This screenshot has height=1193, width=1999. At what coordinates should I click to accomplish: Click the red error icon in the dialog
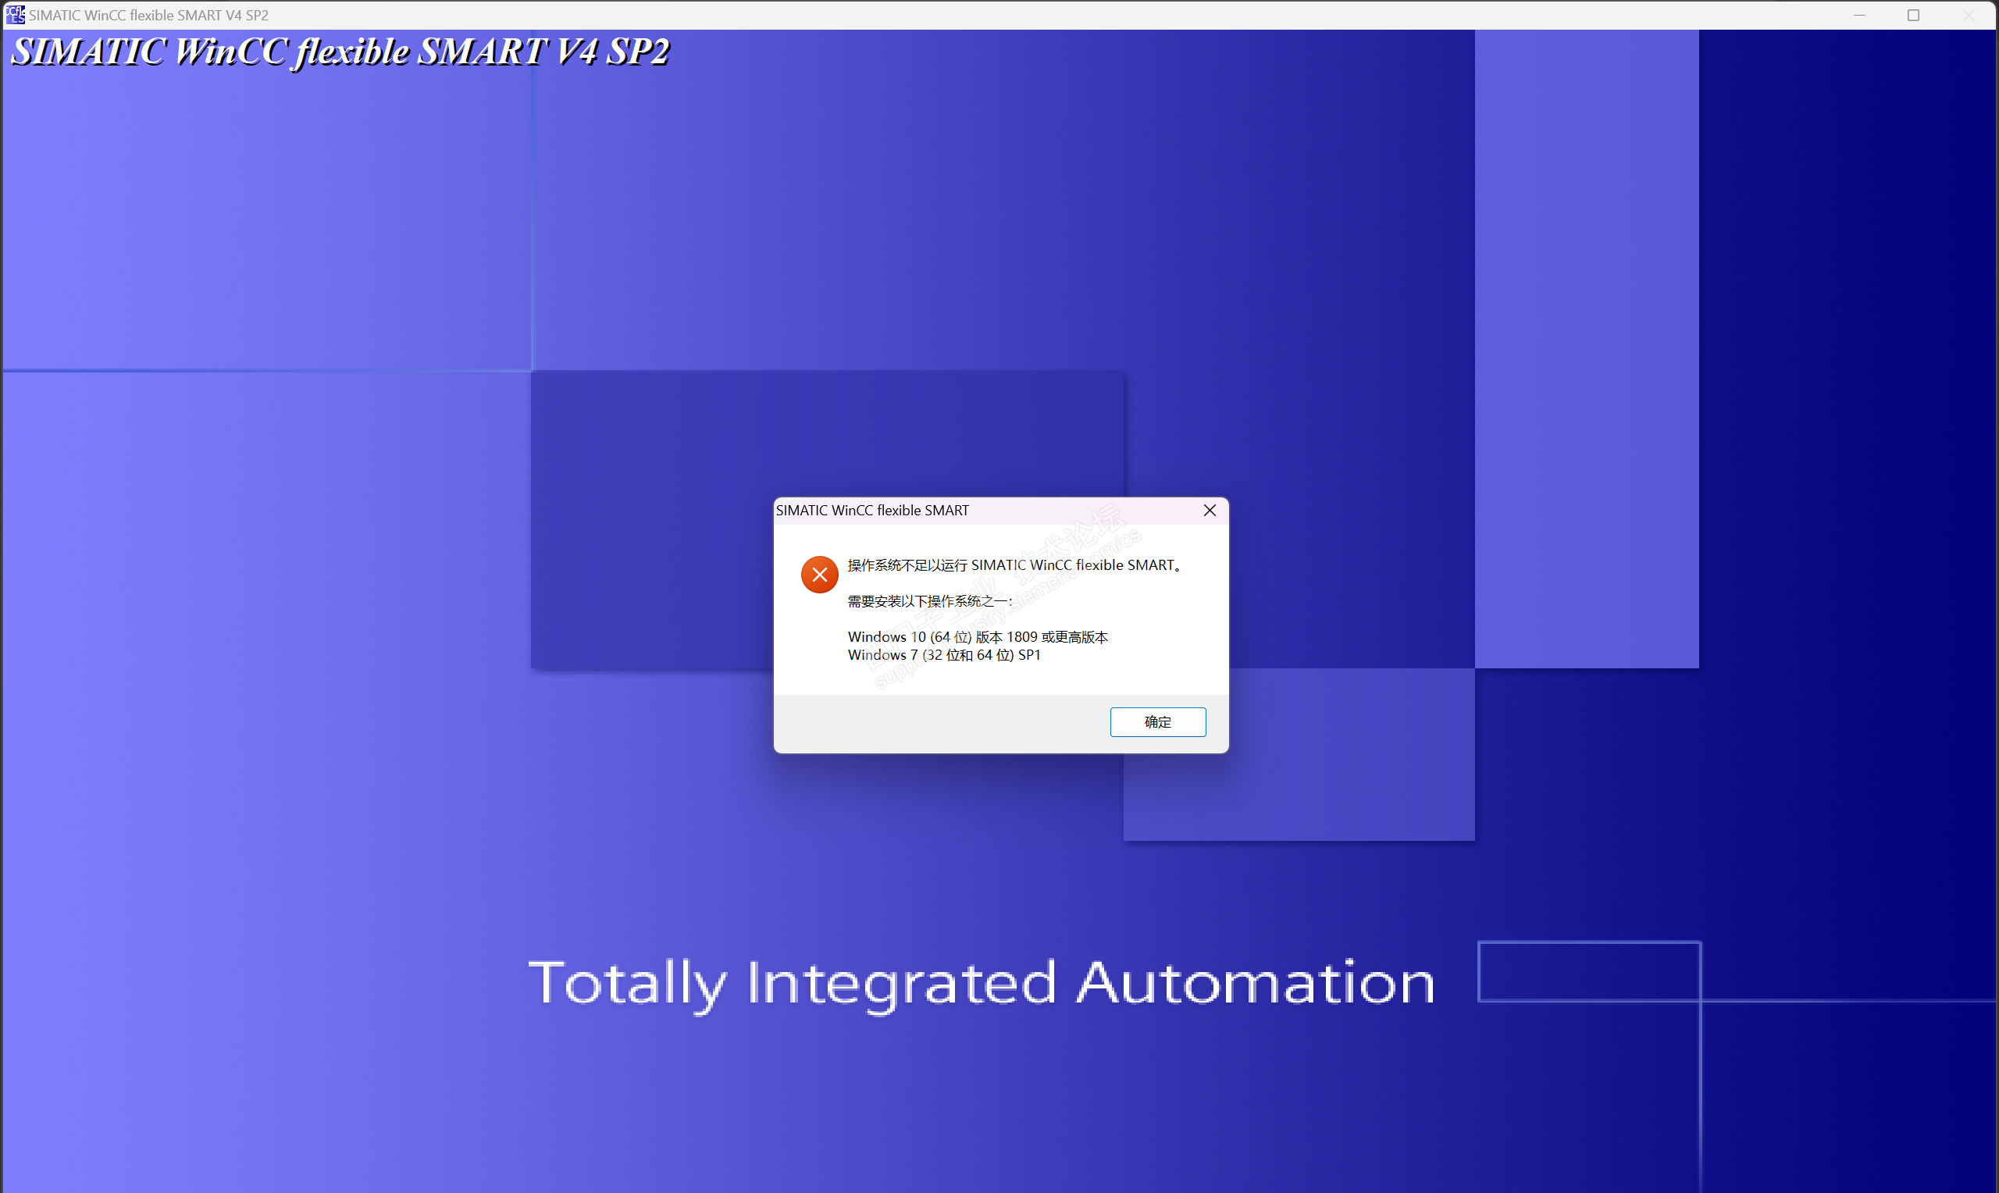tap(819, 575)
